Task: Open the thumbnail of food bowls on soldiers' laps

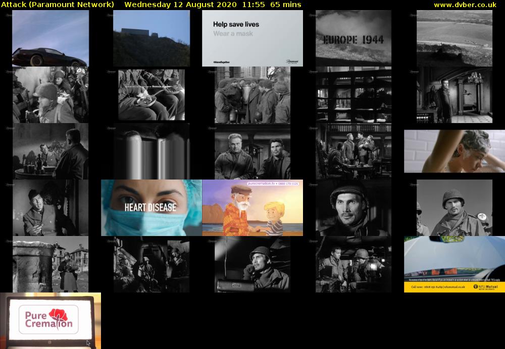Action: coord(151,95)
